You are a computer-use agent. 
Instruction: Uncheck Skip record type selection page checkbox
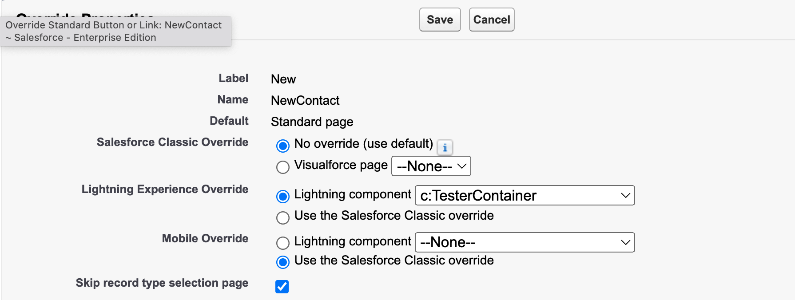282,287
